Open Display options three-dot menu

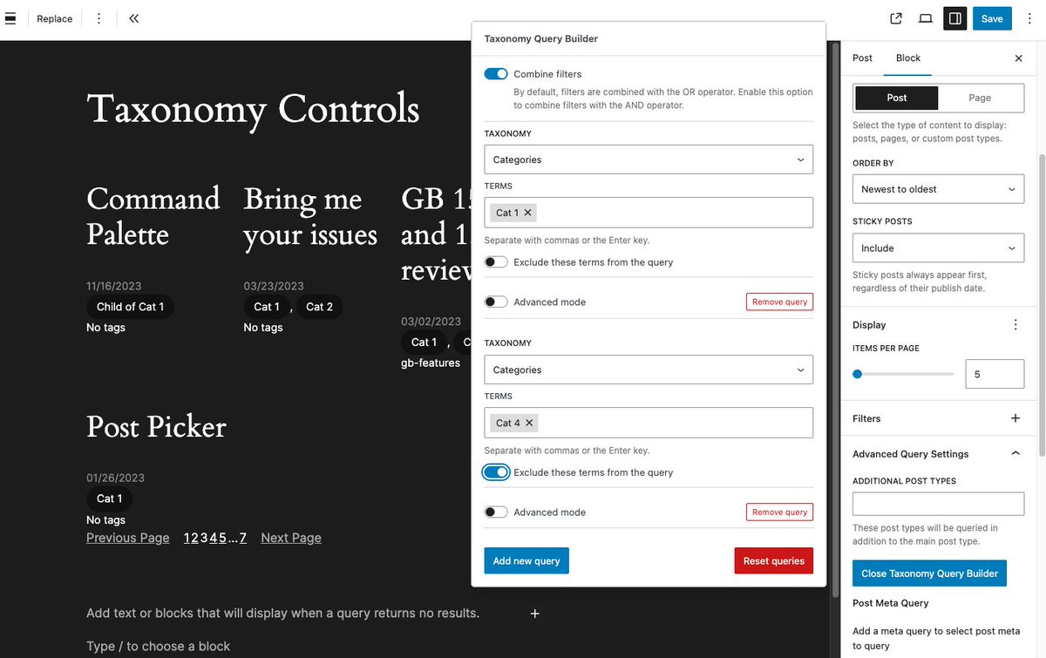(x=1015, y=325)
